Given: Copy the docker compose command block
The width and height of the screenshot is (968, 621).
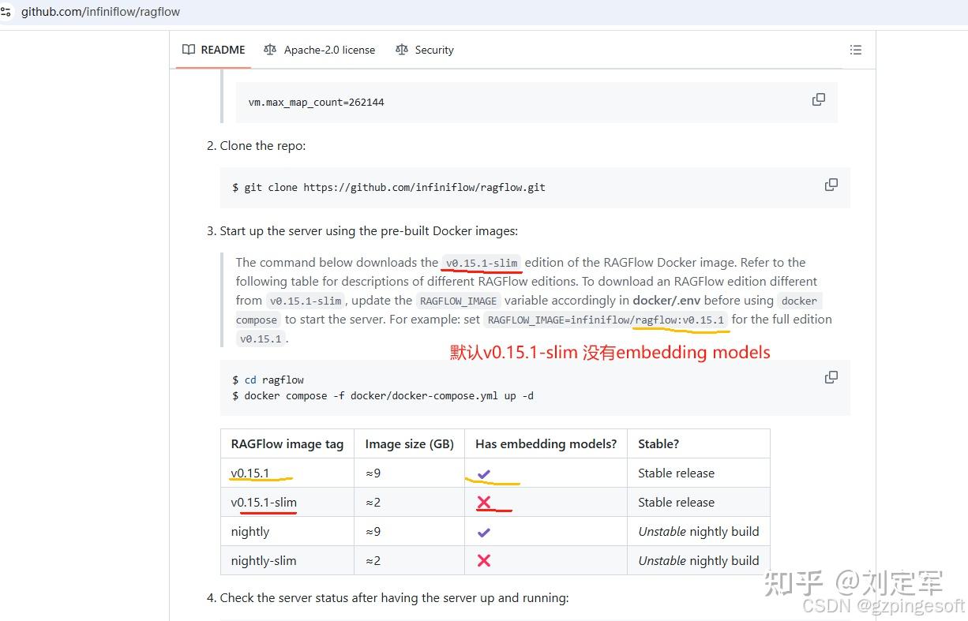Looking at the screenshot, I should coord(831,377).
